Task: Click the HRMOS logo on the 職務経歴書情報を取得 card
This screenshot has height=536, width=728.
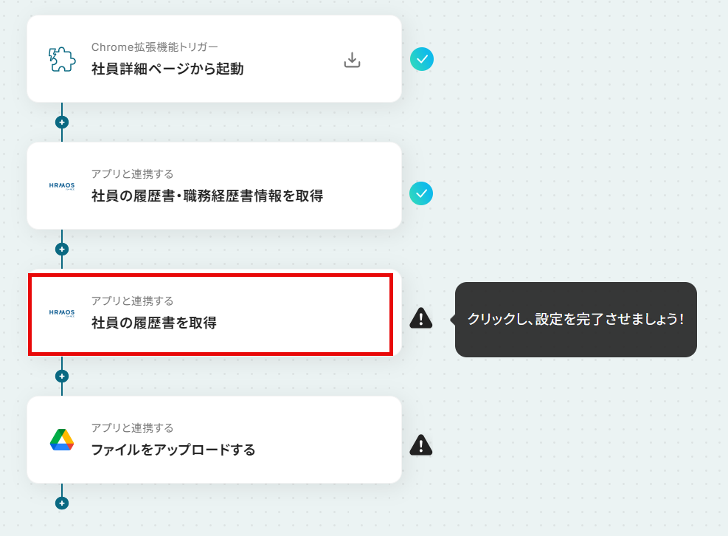Action: [62, 186]
